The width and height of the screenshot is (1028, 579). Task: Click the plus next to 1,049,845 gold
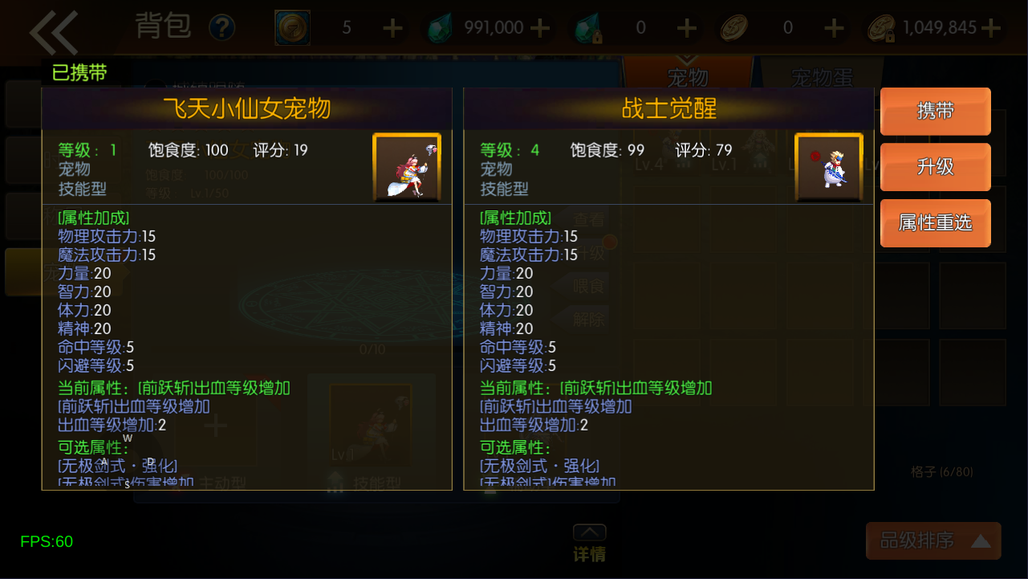(x=991, y=28)
